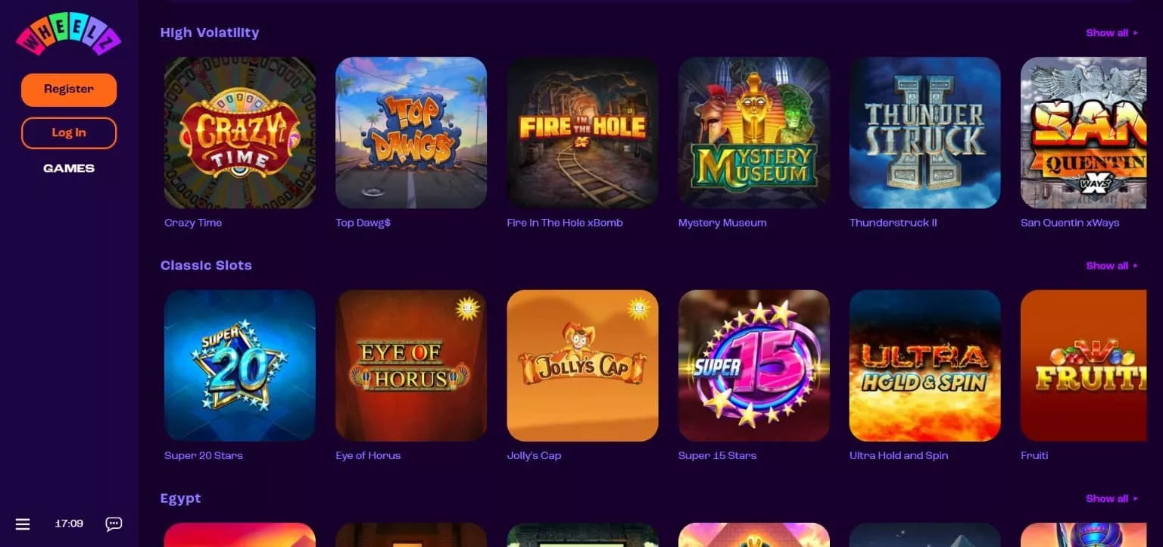Open Fire In The Hole xBomb title link
This screenshot has width=1163, height=547.
coord(565,223)
